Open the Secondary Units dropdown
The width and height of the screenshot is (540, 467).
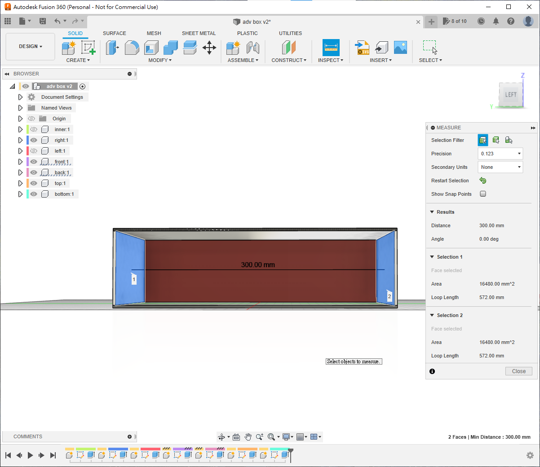(x=500, y=167)
